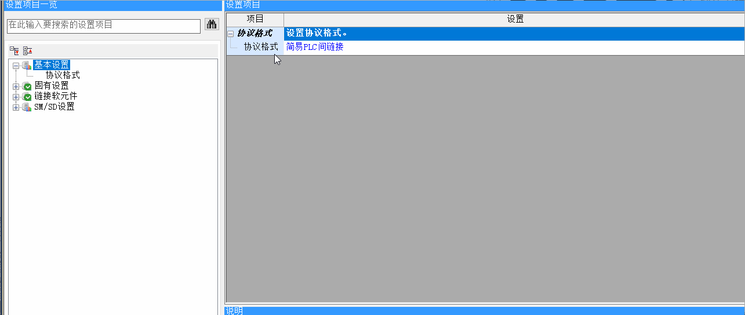Click the binoculars search icon
Image resolution: width=745 pixels, height=315 pixels.
tap(212, 25)
